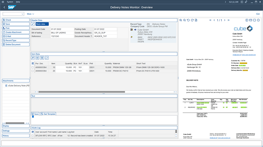The width and height of the screenshot is (263, 147).
Task: Refresh the Item Data table
Action: 47,58
